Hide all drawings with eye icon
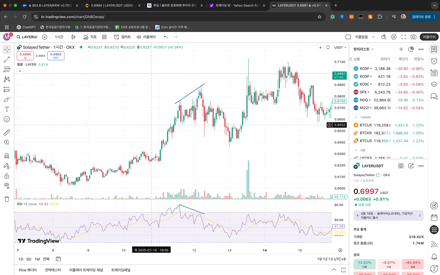Image resolution: width=440 pixels, height=275 pixels. click(x=7, y=186)
